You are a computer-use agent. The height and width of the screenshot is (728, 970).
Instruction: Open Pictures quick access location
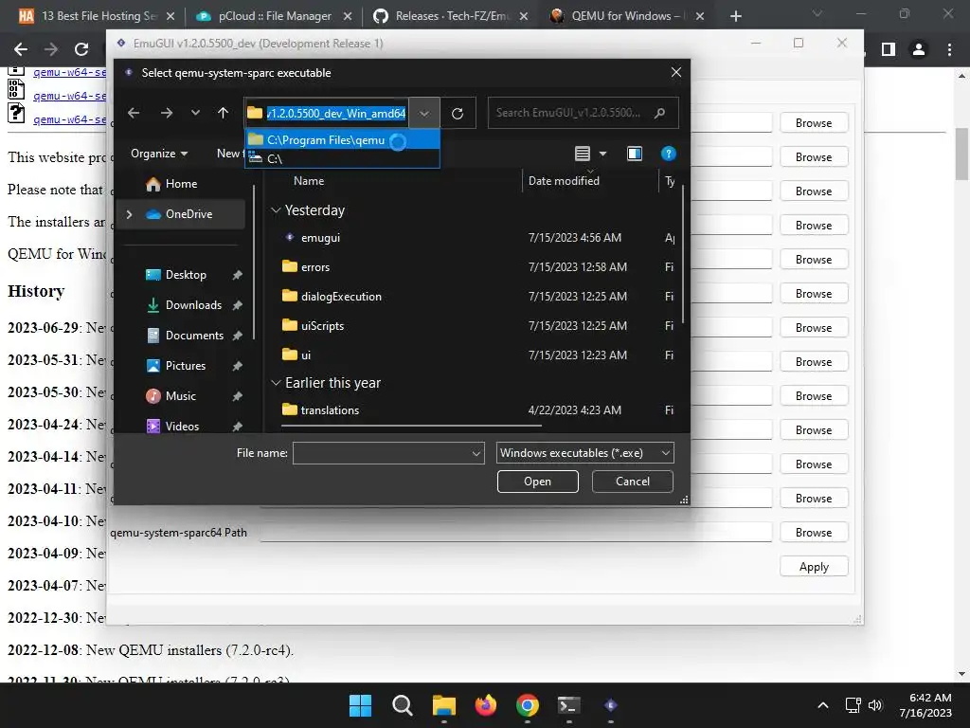click(x=185, y=366)
